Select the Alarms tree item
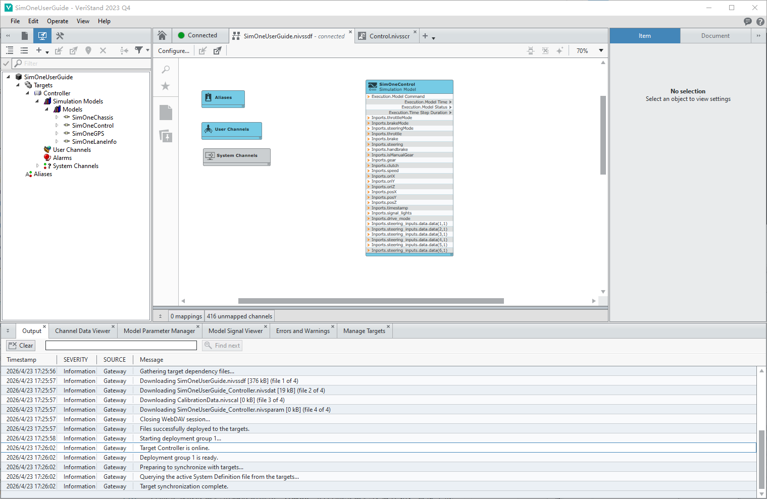Image resolution: width=767 pixels, height=499 pixels. tap(62, 158)
